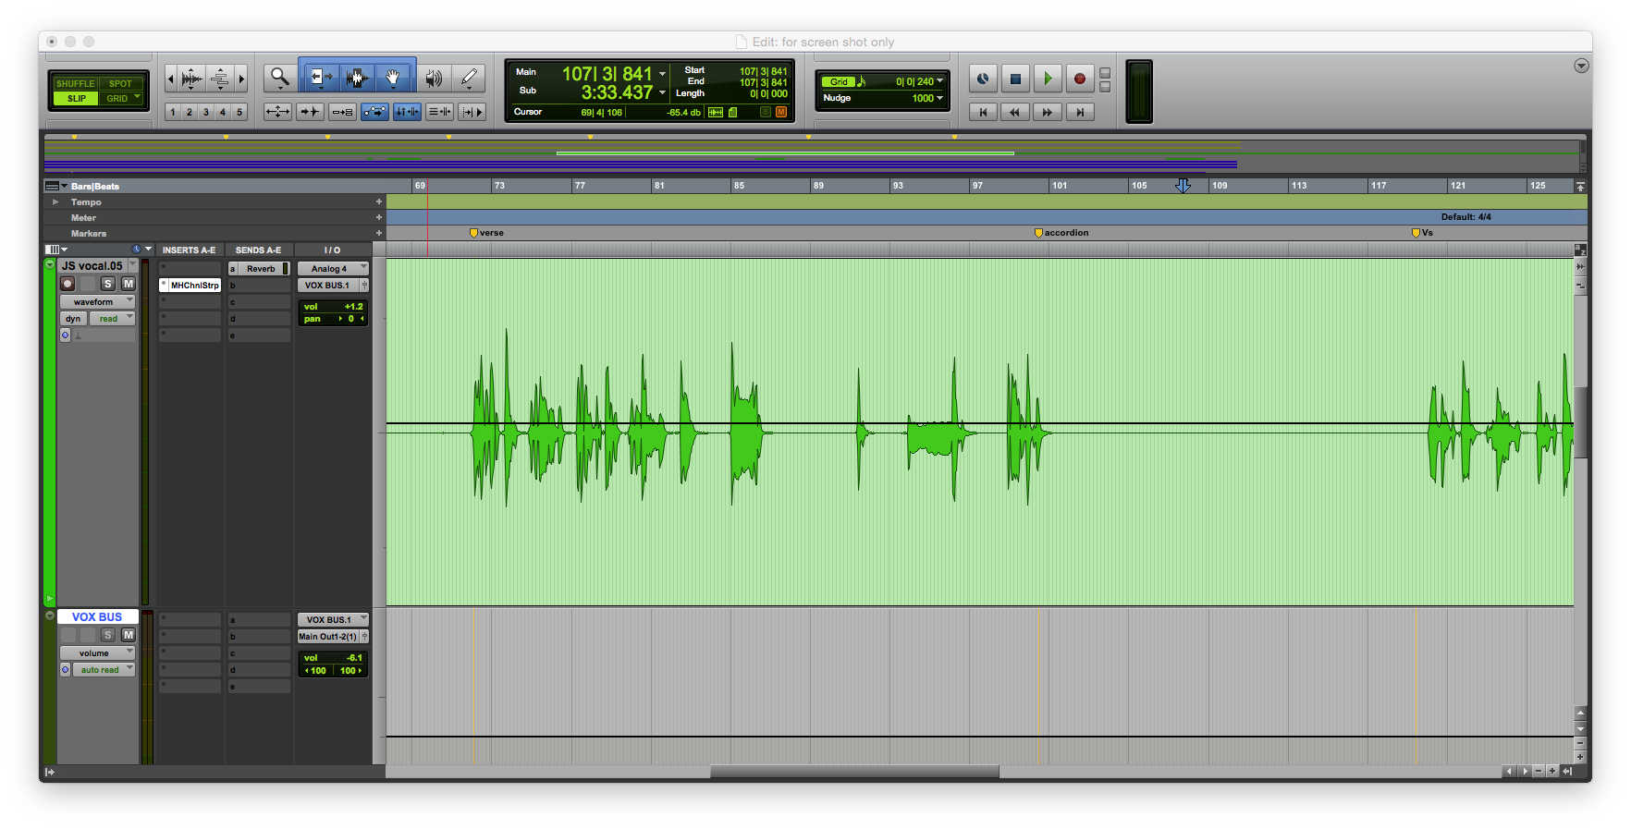Viewport: 1631px width, 829px height.
Task: Click the timebase clock icon on JS vocal.05
Action: 65,335
